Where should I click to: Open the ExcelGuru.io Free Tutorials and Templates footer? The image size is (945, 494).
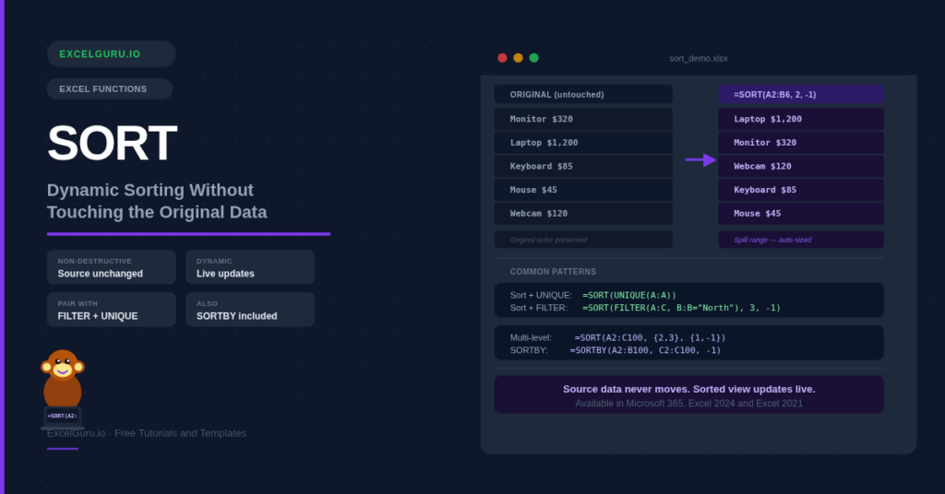(147, 433)
